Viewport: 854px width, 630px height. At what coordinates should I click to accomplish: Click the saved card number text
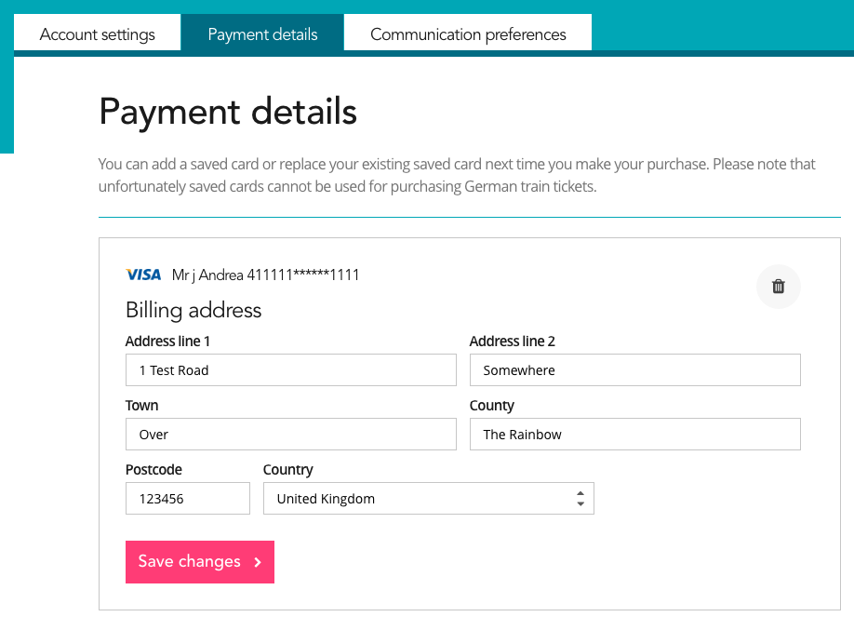266,275
